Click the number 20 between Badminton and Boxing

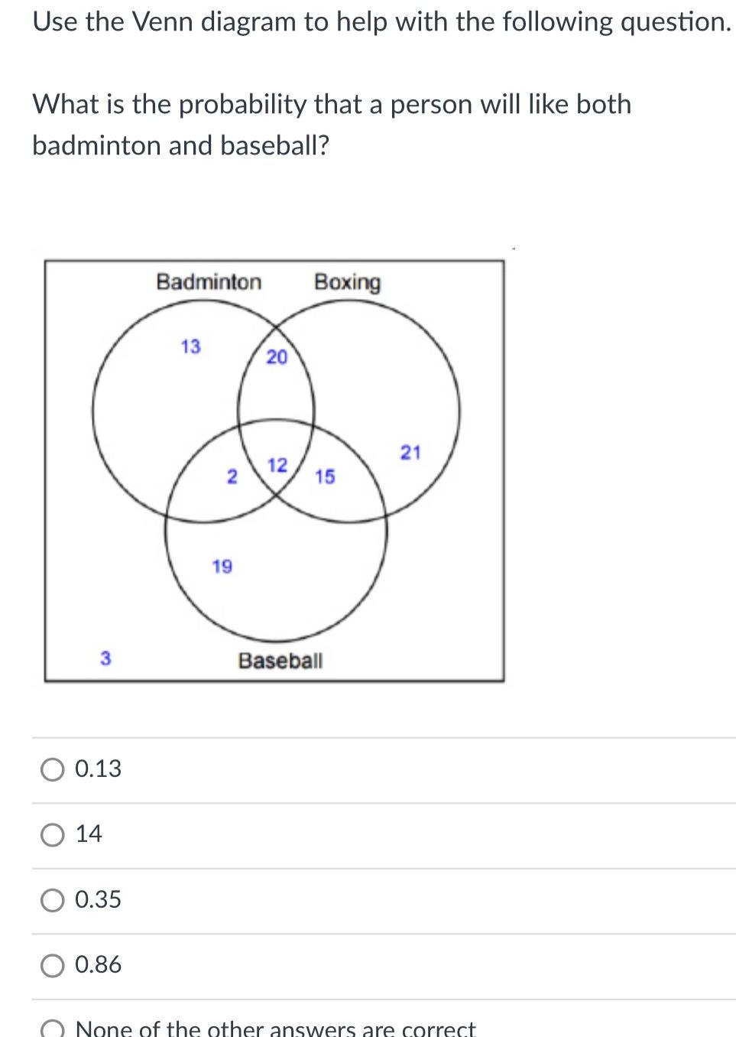pos(277,356)
